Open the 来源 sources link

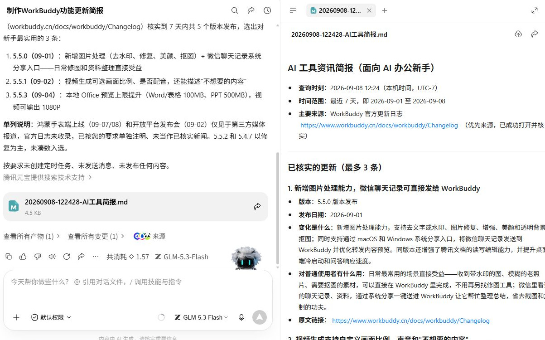tap(150, 236)
